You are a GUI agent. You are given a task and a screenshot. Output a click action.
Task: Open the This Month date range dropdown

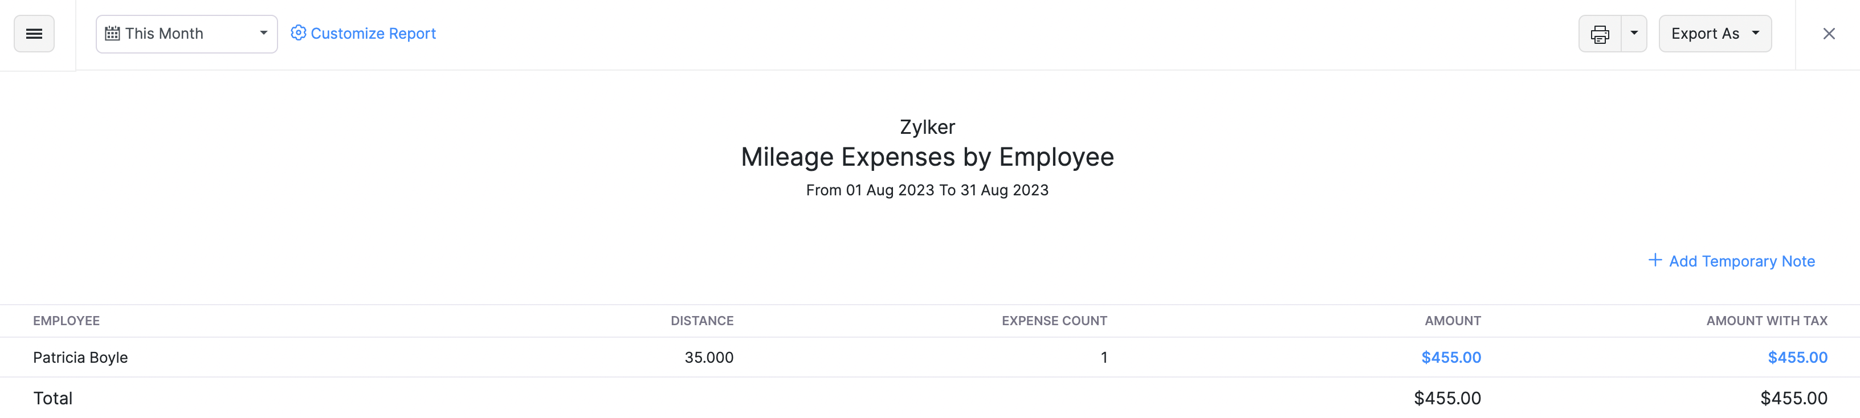coord(186,33)
